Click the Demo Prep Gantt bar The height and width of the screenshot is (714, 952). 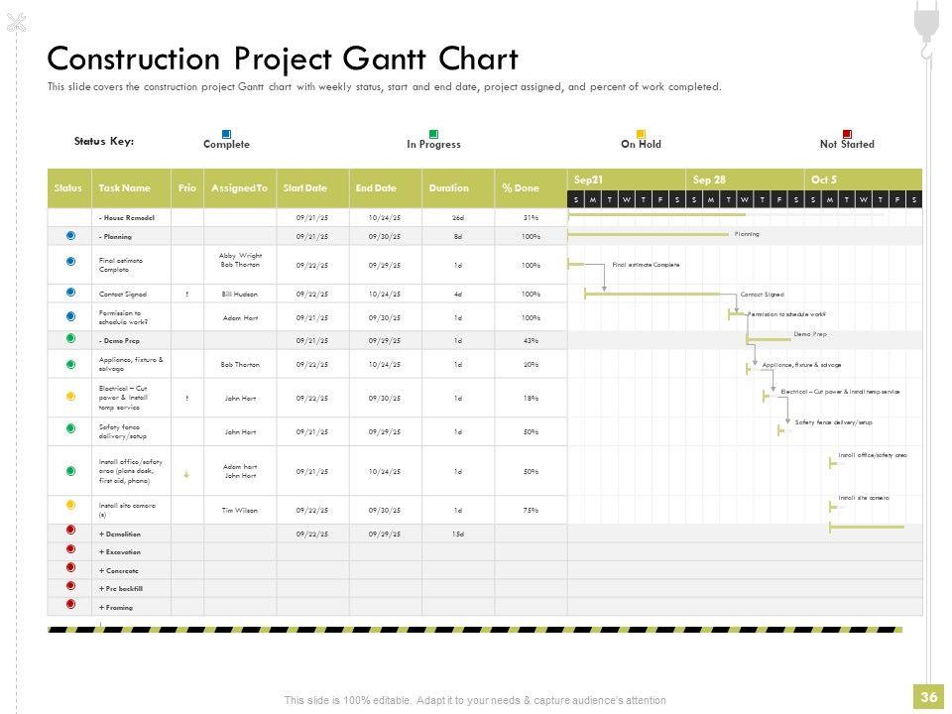click(769, 339)
